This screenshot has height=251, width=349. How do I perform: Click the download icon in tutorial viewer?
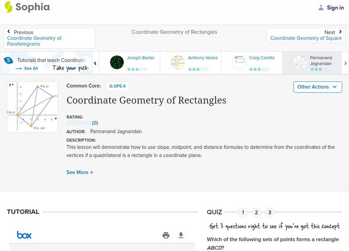click(181, 235)
